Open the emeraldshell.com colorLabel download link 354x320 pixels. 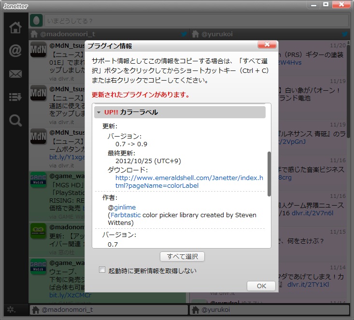(189, 181)
